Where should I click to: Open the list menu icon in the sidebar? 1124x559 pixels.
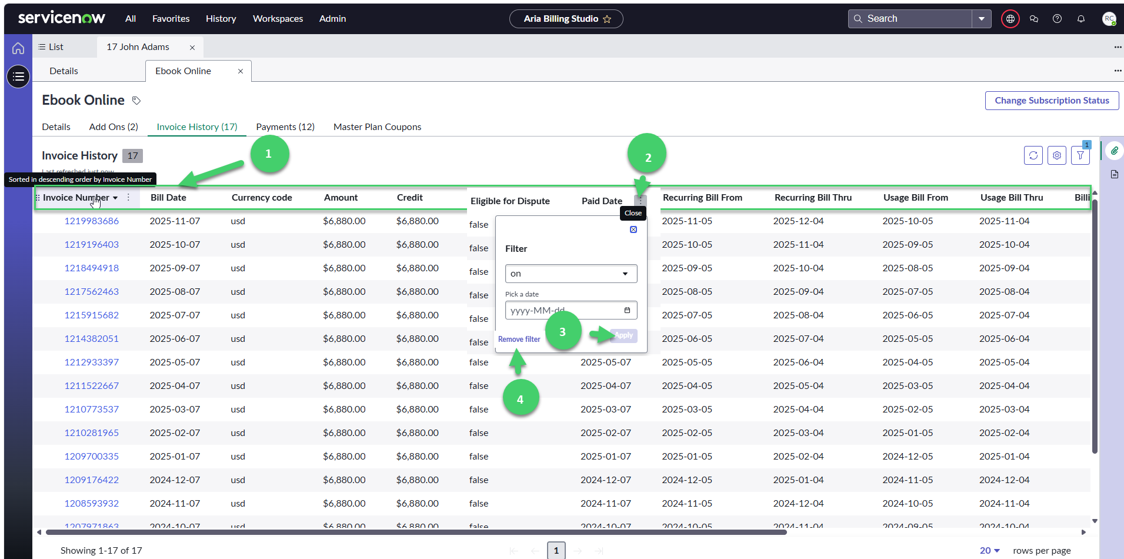(18, 76)
